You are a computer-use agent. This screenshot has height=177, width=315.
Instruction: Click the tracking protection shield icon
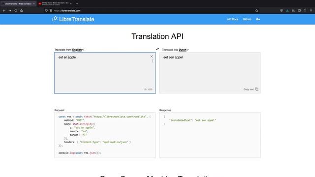46,11
